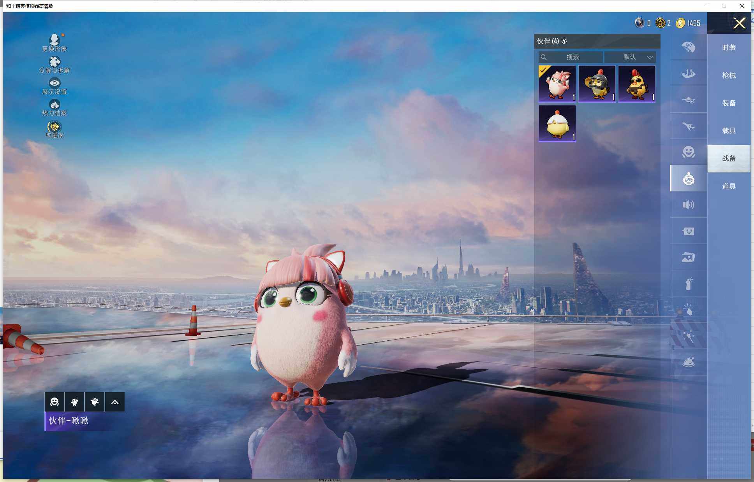This screenshot has width=754, height=482.
Task: Close the inventory with X button
Action: tap(739, 23)
